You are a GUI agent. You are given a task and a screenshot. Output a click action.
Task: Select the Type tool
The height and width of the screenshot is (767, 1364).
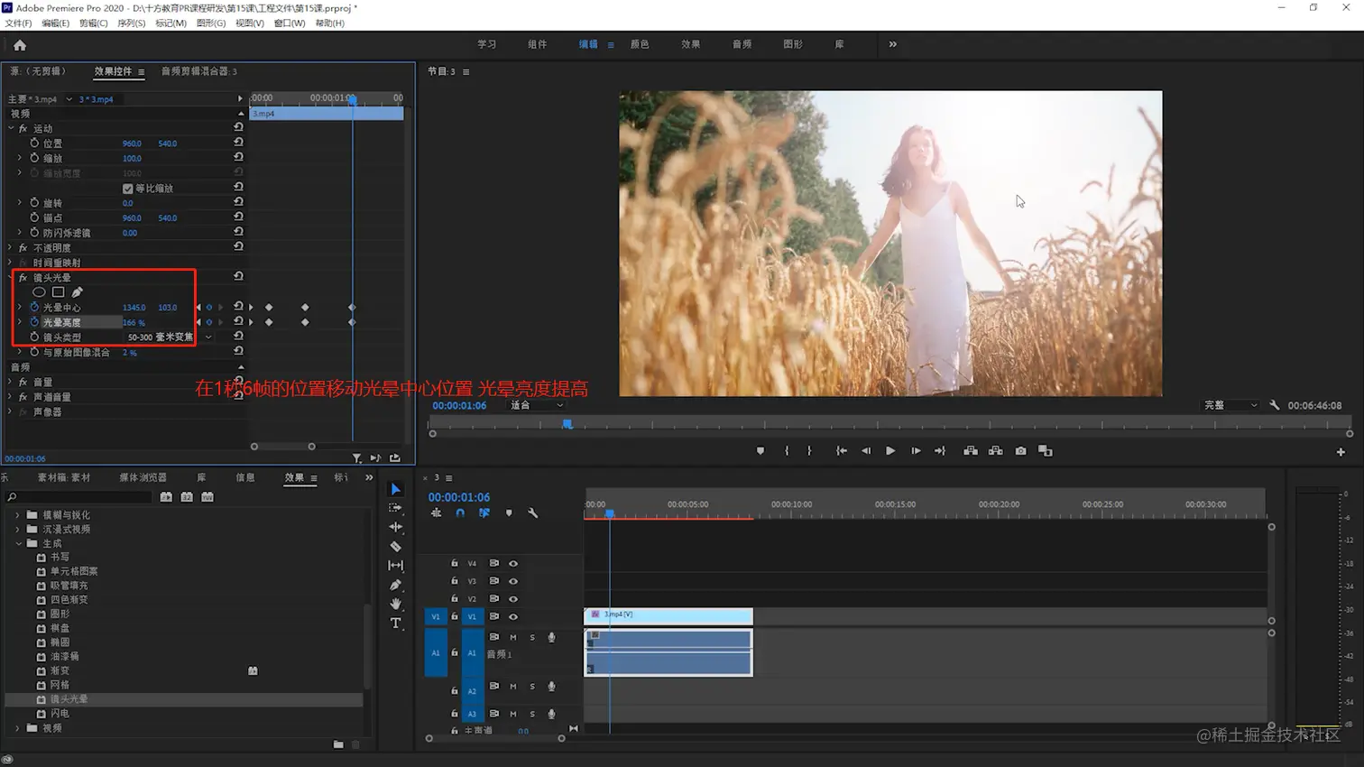pyautogui.click(x=395, y=624)
